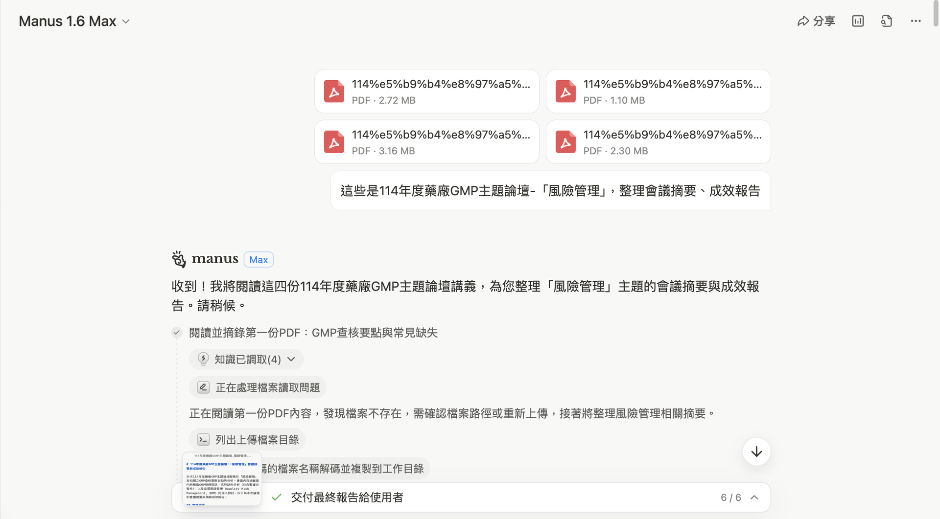
Task: Click the Max badge next to manus
Action: point(258,260)
